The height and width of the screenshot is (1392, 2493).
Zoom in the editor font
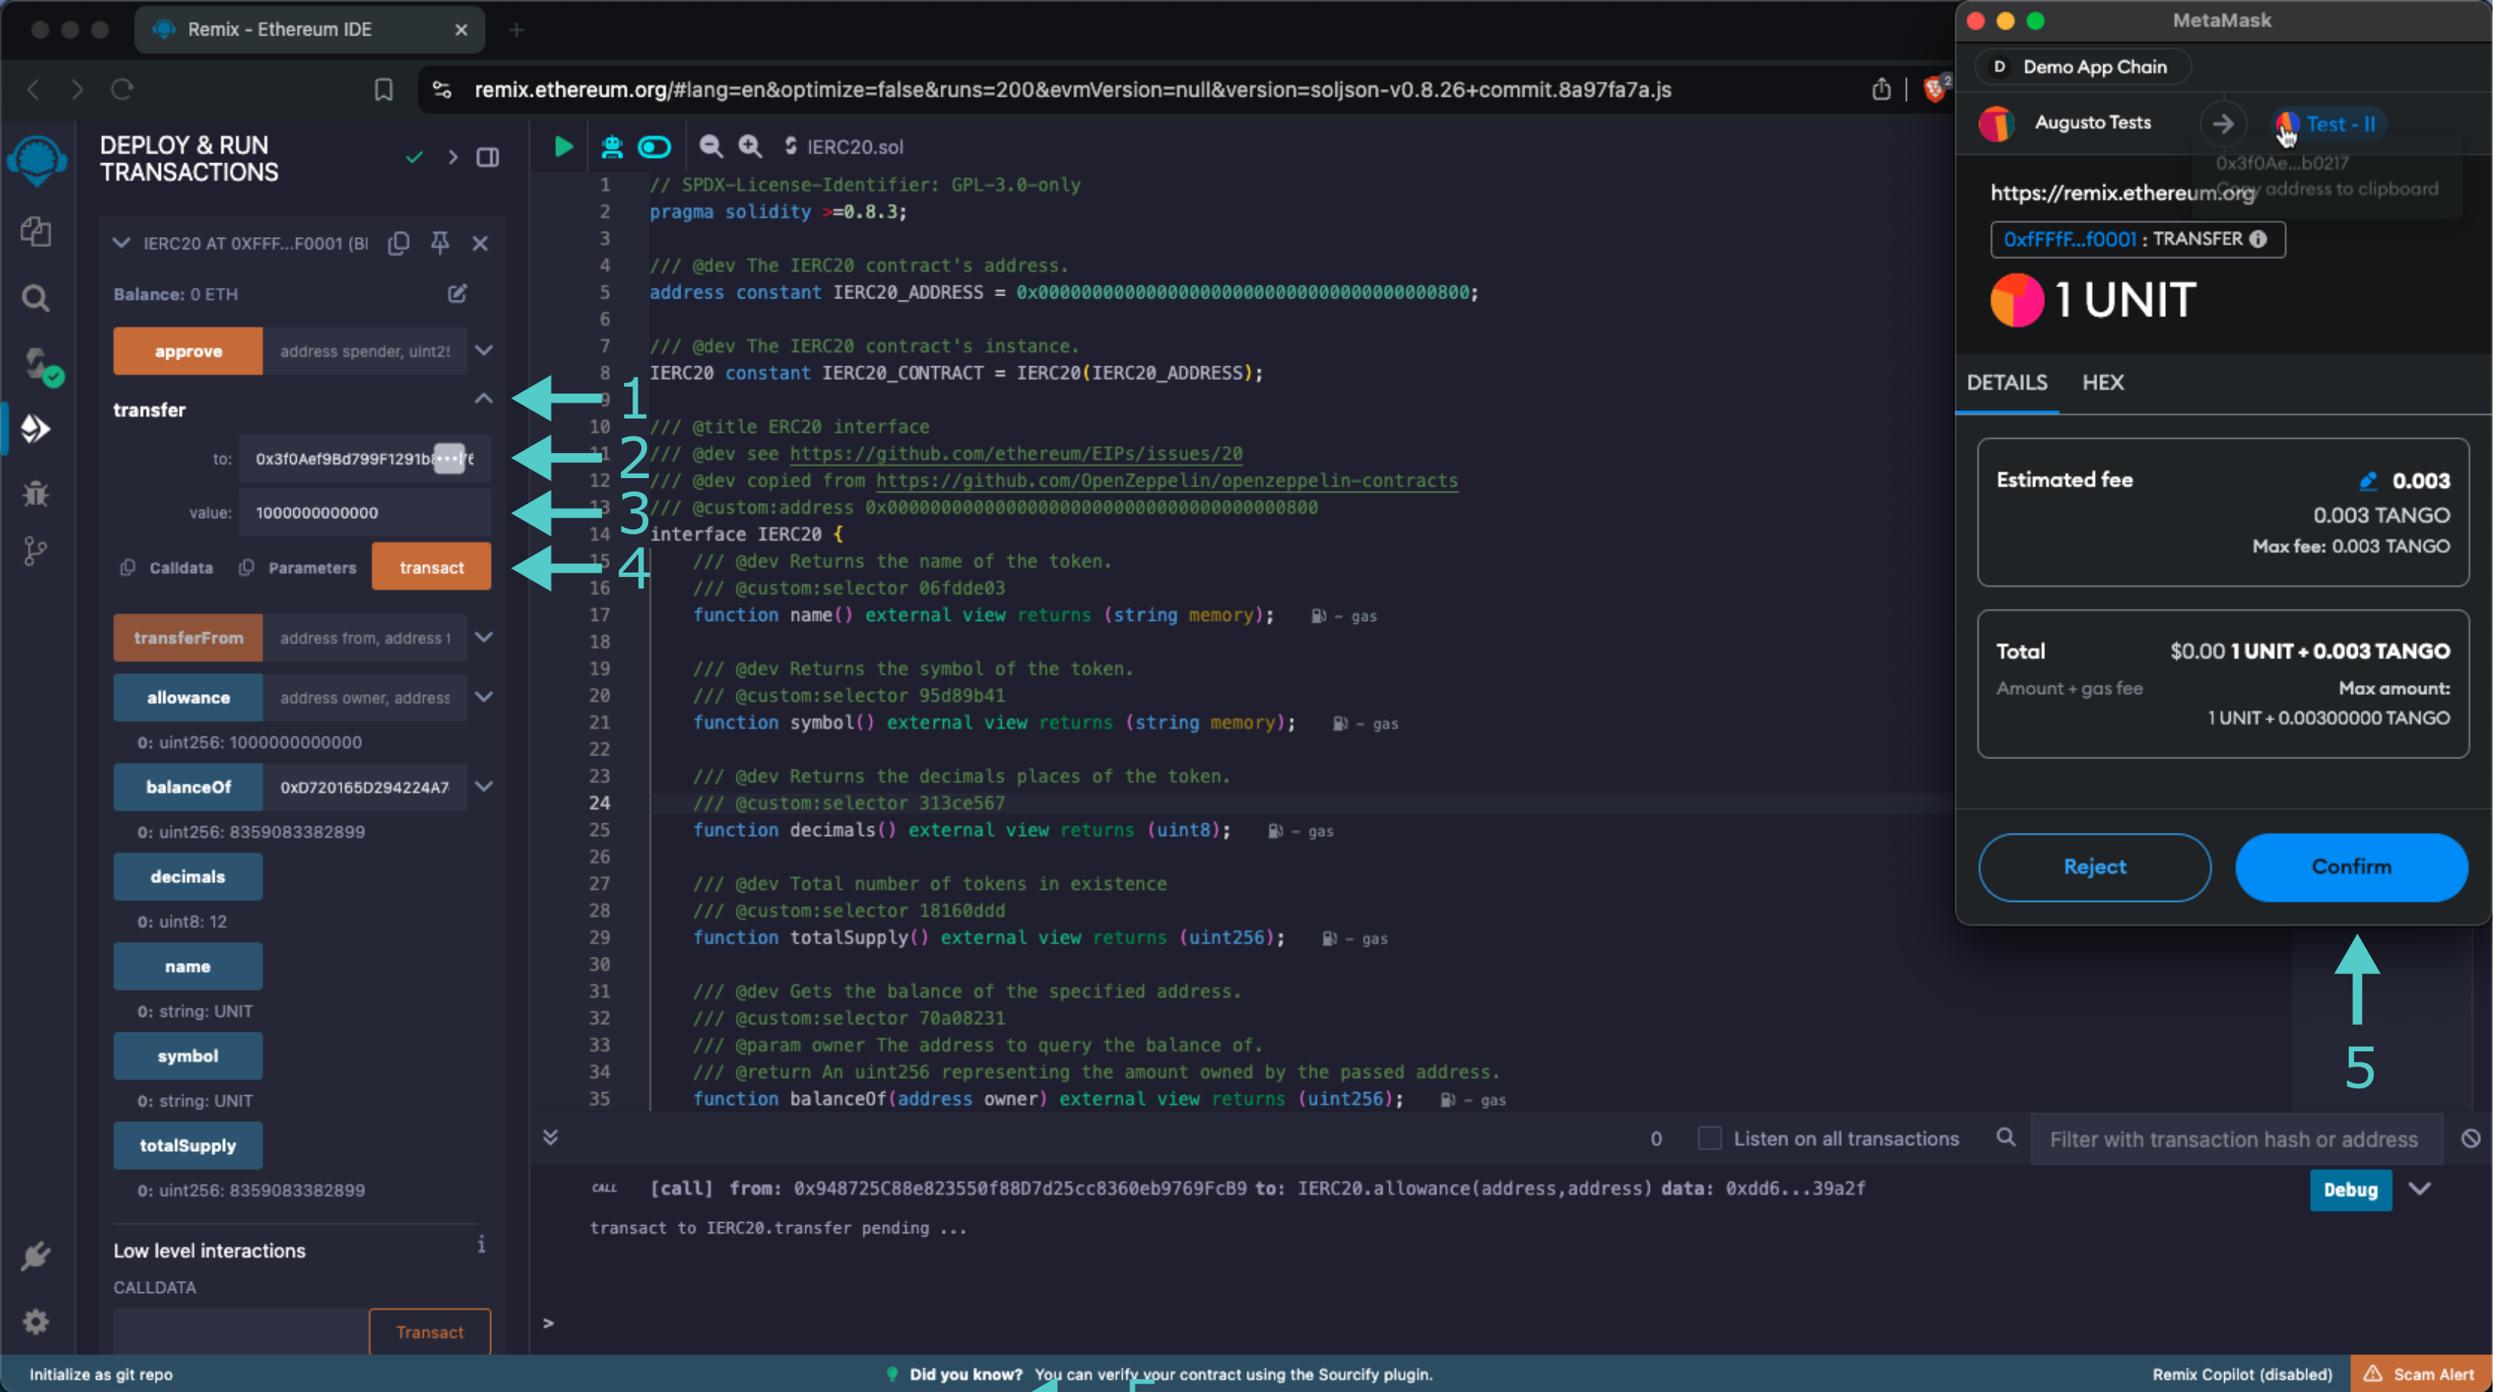[x=750, y=146]
